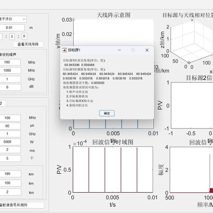Minimize the 目标源1 dialog window
The width and height of the screenshot is (213, 213).
(119, 50)
